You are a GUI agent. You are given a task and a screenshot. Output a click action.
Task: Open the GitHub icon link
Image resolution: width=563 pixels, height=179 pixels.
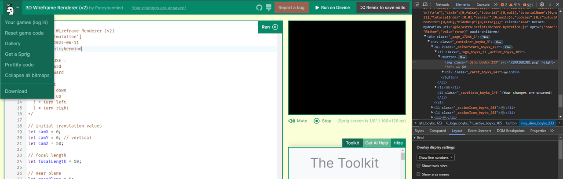259,7
